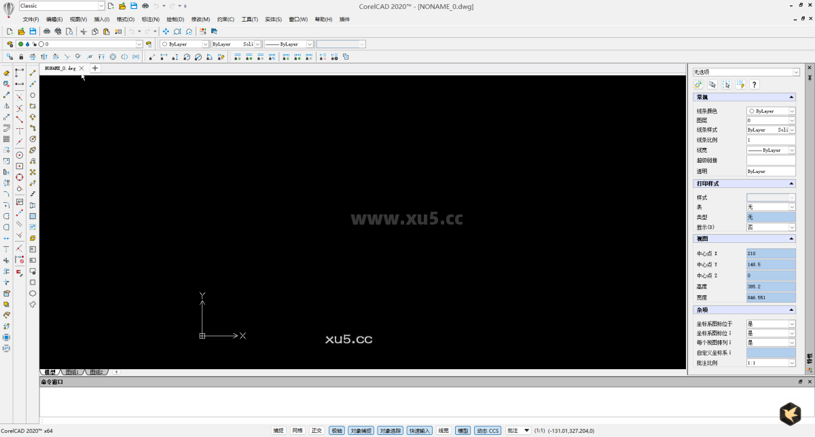Toggle 对象捕捉 (Object Snap)

(x=360, y=430)
